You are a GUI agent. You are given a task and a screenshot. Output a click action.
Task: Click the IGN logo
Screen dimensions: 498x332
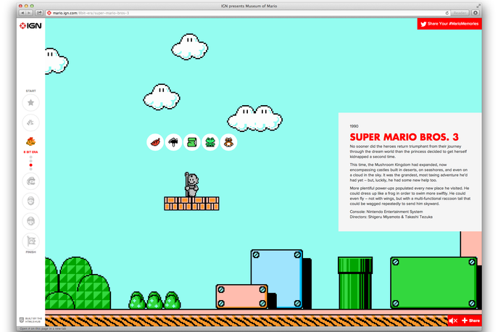(30, 26)
